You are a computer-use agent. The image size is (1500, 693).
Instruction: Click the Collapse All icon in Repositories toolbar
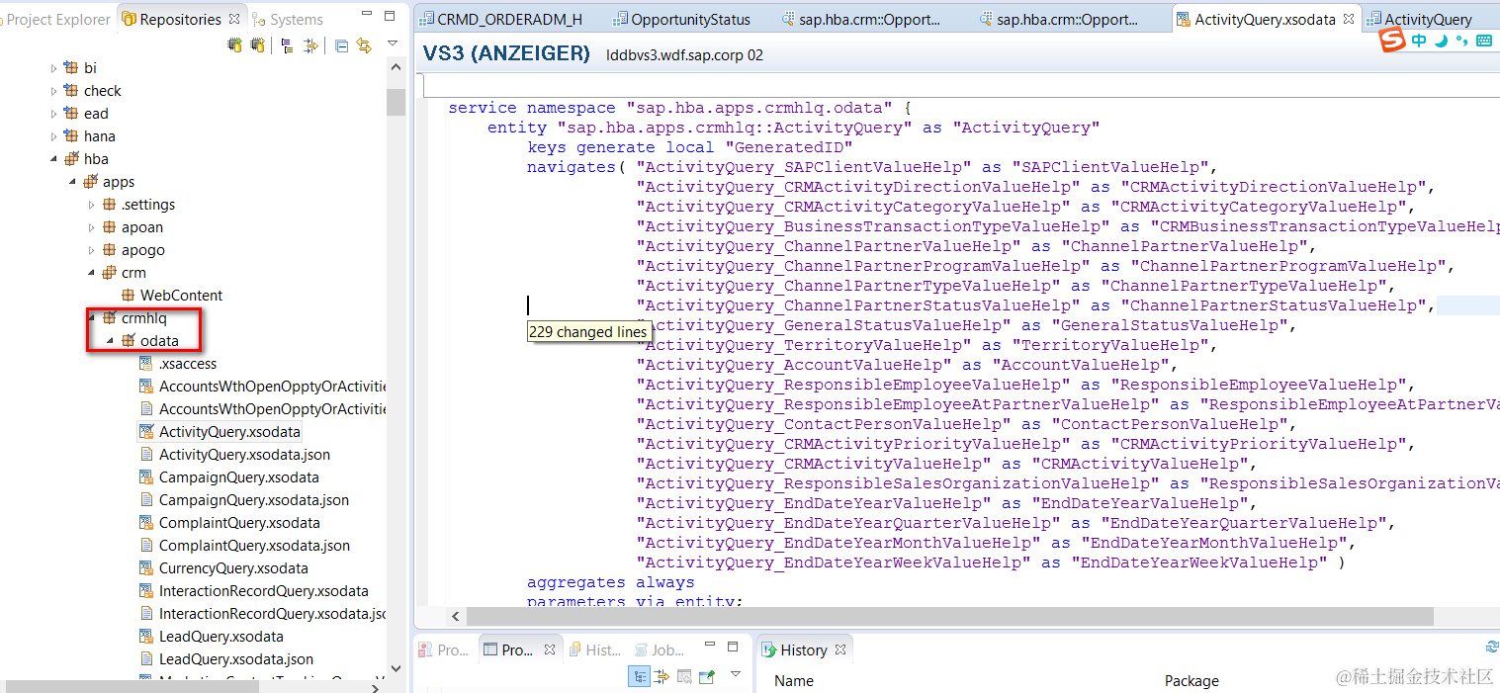tap(341, 45)
